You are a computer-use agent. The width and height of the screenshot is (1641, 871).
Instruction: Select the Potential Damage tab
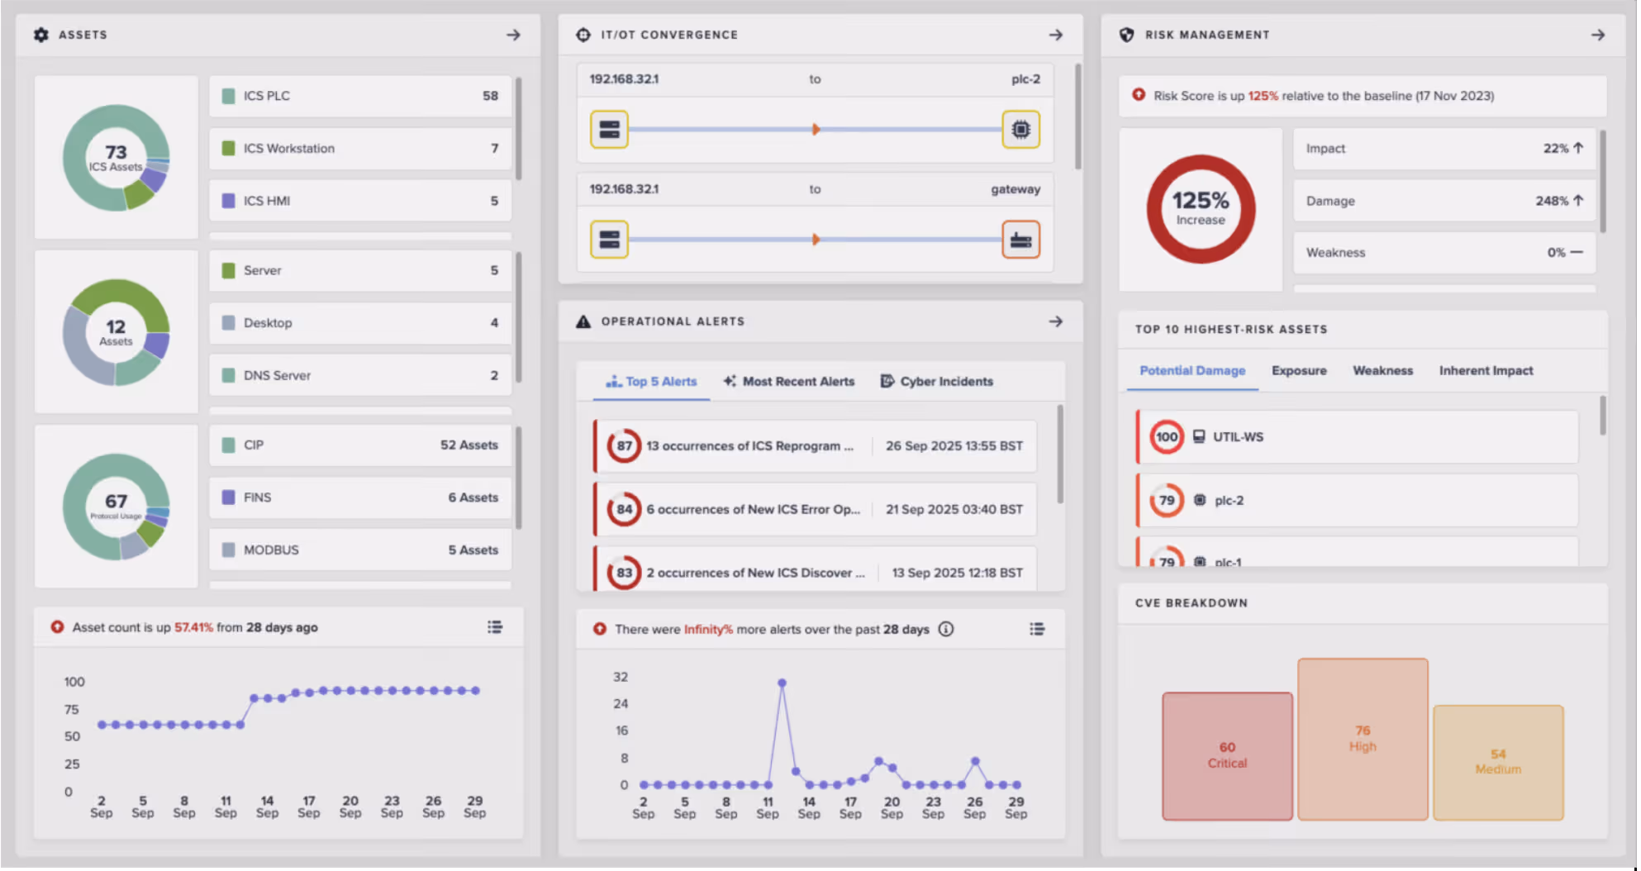coord(1192,370)
